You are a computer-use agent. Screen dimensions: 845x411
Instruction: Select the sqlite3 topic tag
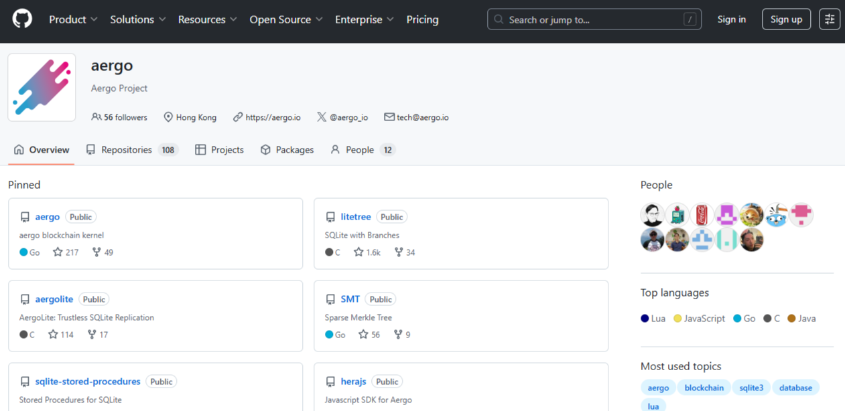pyautogui.click(x=752, y=388)
